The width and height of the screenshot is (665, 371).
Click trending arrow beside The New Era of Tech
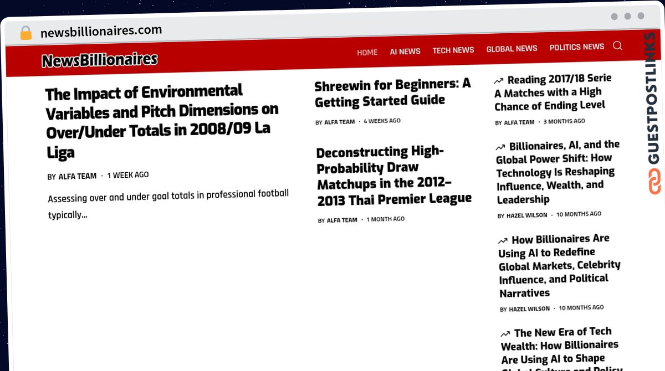click(x=505, y=334)
